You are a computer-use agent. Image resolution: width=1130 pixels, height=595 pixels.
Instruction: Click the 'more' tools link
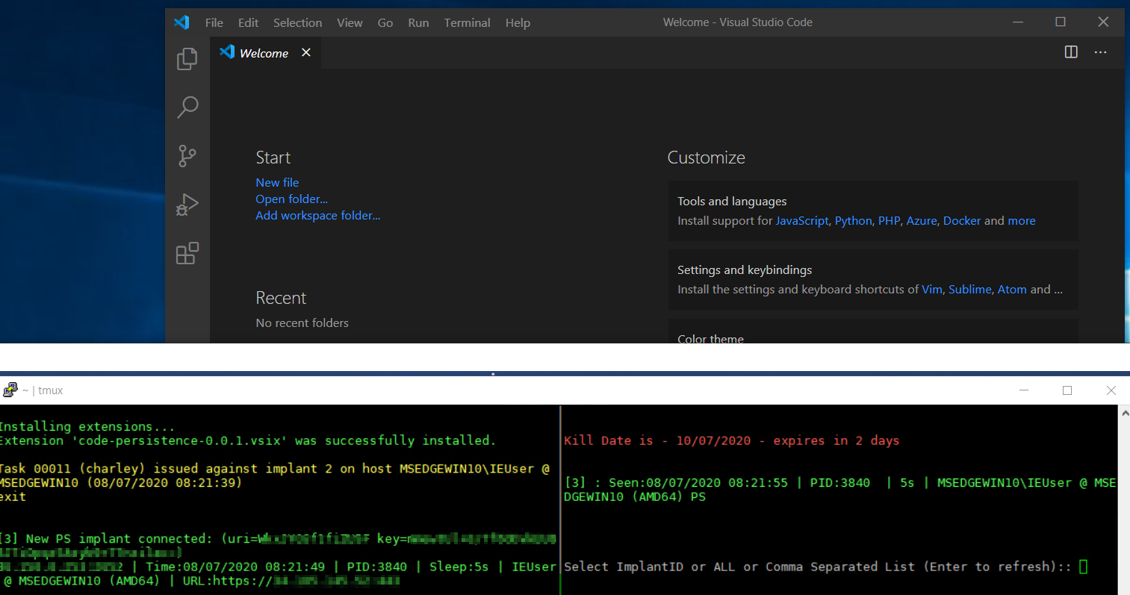[x=1022, y=220]
